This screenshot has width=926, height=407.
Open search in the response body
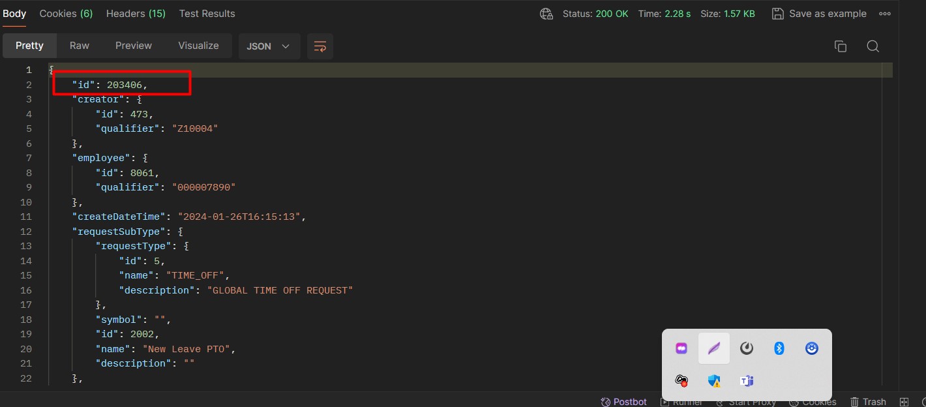coord(873,46)
